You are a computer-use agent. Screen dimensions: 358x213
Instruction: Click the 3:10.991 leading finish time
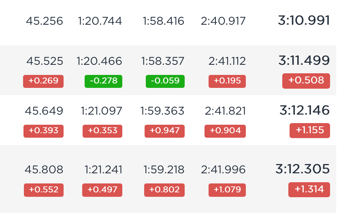coord(304,20)
